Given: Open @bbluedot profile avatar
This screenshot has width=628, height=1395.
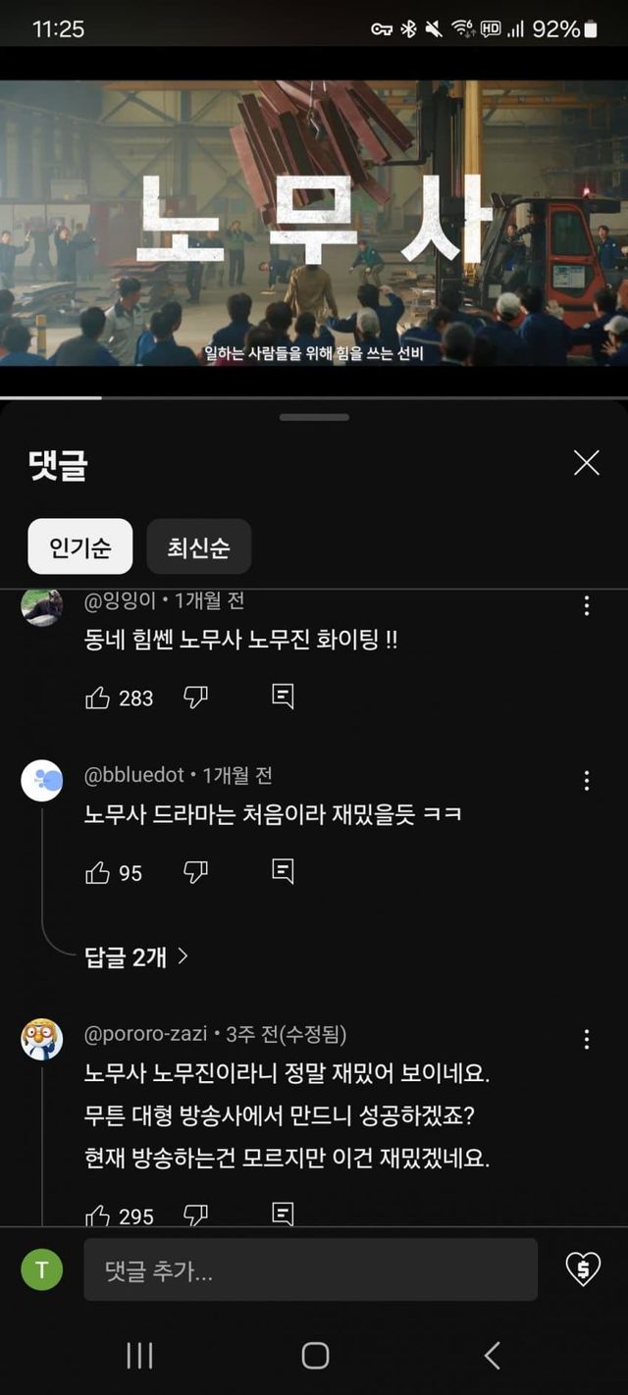Looking at the screenshot, I should (42, 781).
